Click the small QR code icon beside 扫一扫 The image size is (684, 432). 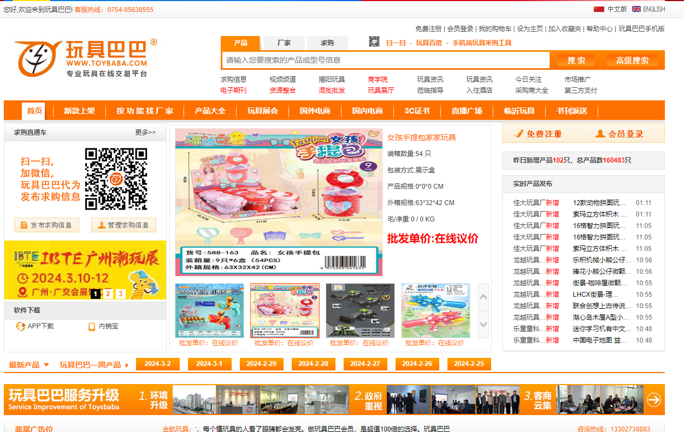(x=374, y=42)
